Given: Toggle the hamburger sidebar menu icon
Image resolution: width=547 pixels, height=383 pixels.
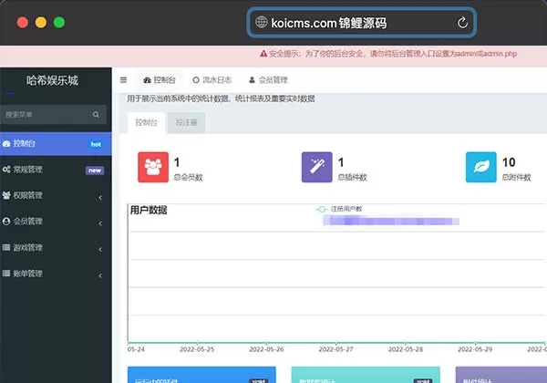Looking at the screenshot, I should [123, 80].
